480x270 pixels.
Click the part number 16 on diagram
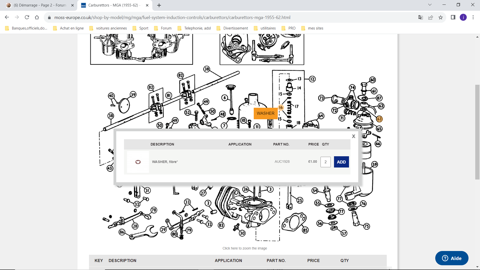coord(281,107)
